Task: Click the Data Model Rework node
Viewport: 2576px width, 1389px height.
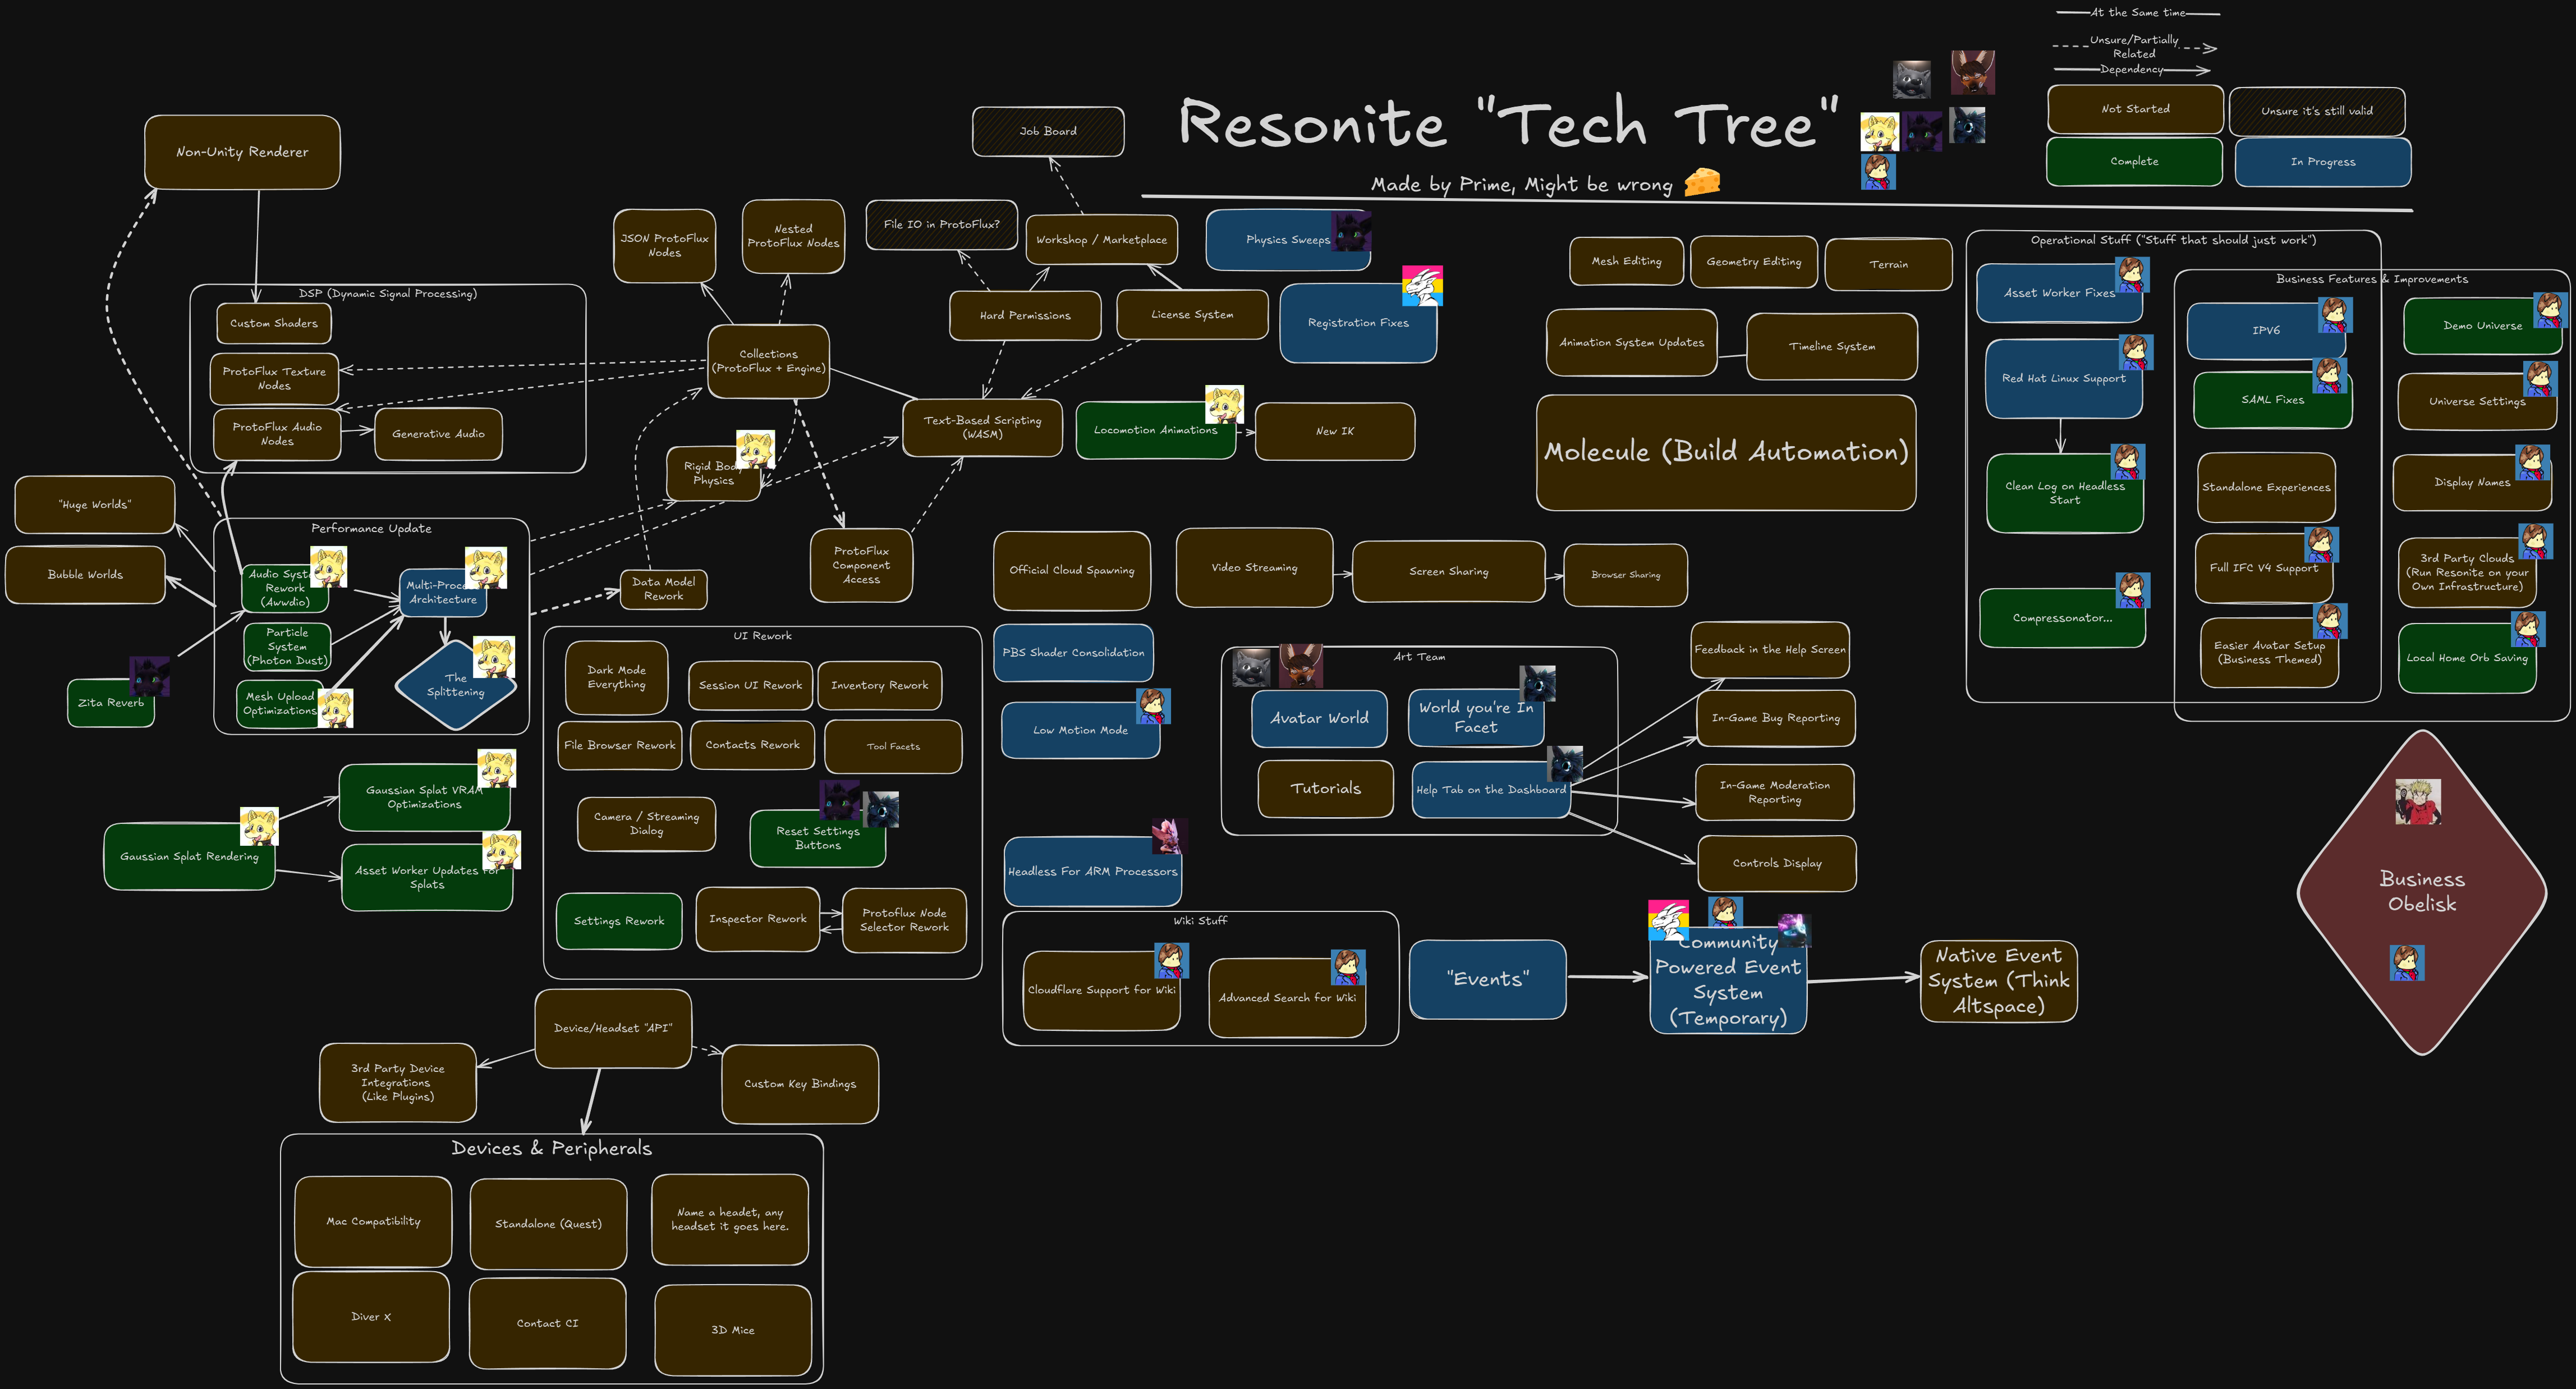Action: (663, 589)
